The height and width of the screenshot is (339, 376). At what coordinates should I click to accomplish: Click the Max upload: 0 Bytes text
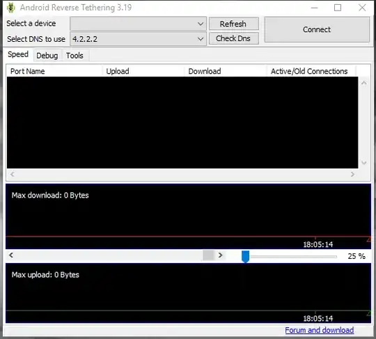pyautogui.click(x=45, y=274)
